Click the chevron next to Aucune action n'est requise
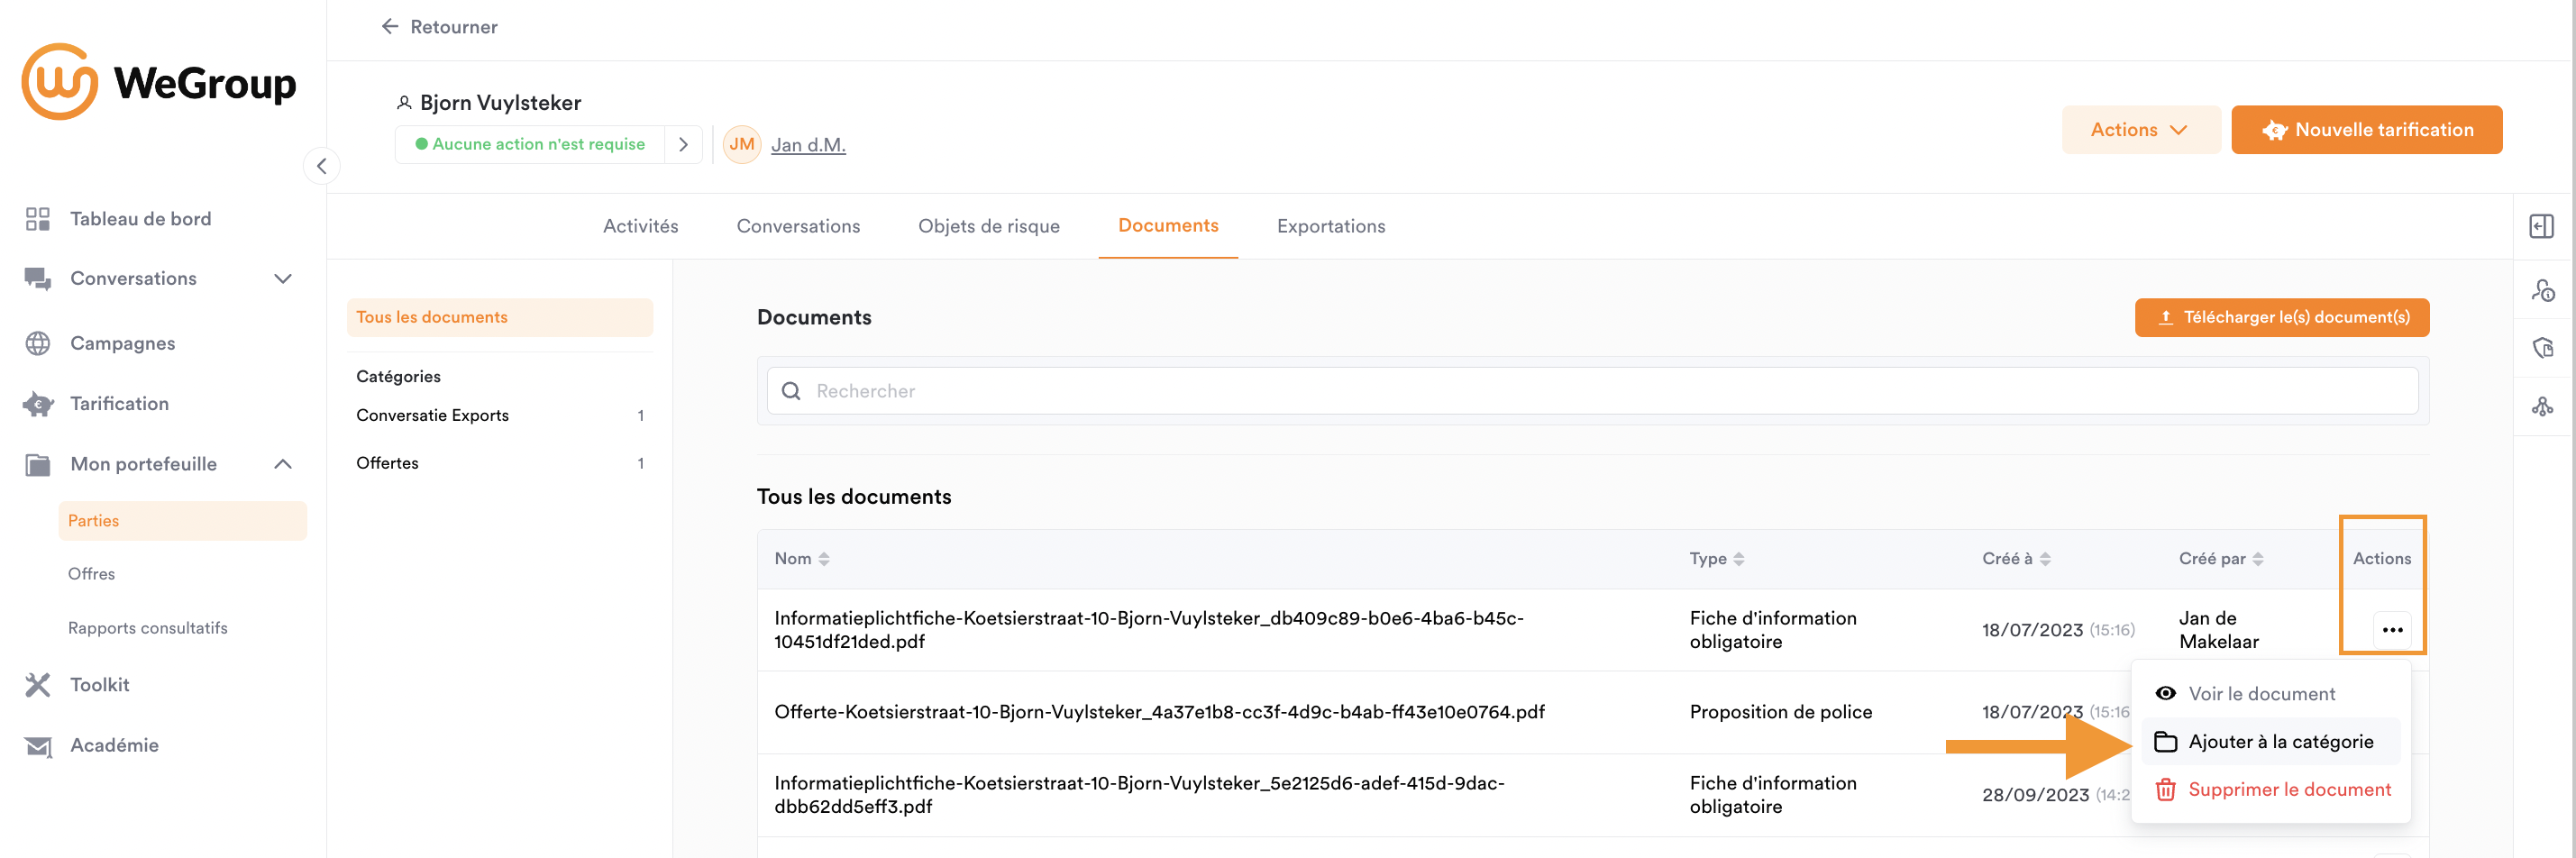This screenshot has width=2576, height=858. (x=683, y=144)
